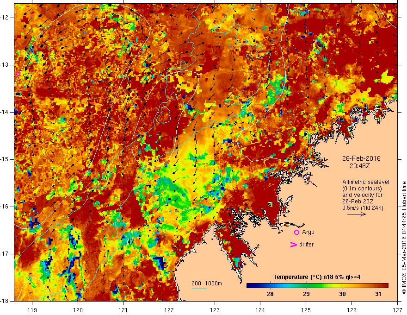The height and width of the screenshot is (315, 407).
Task: Click the 'drifter' legend label
Action: pos(306,245)
